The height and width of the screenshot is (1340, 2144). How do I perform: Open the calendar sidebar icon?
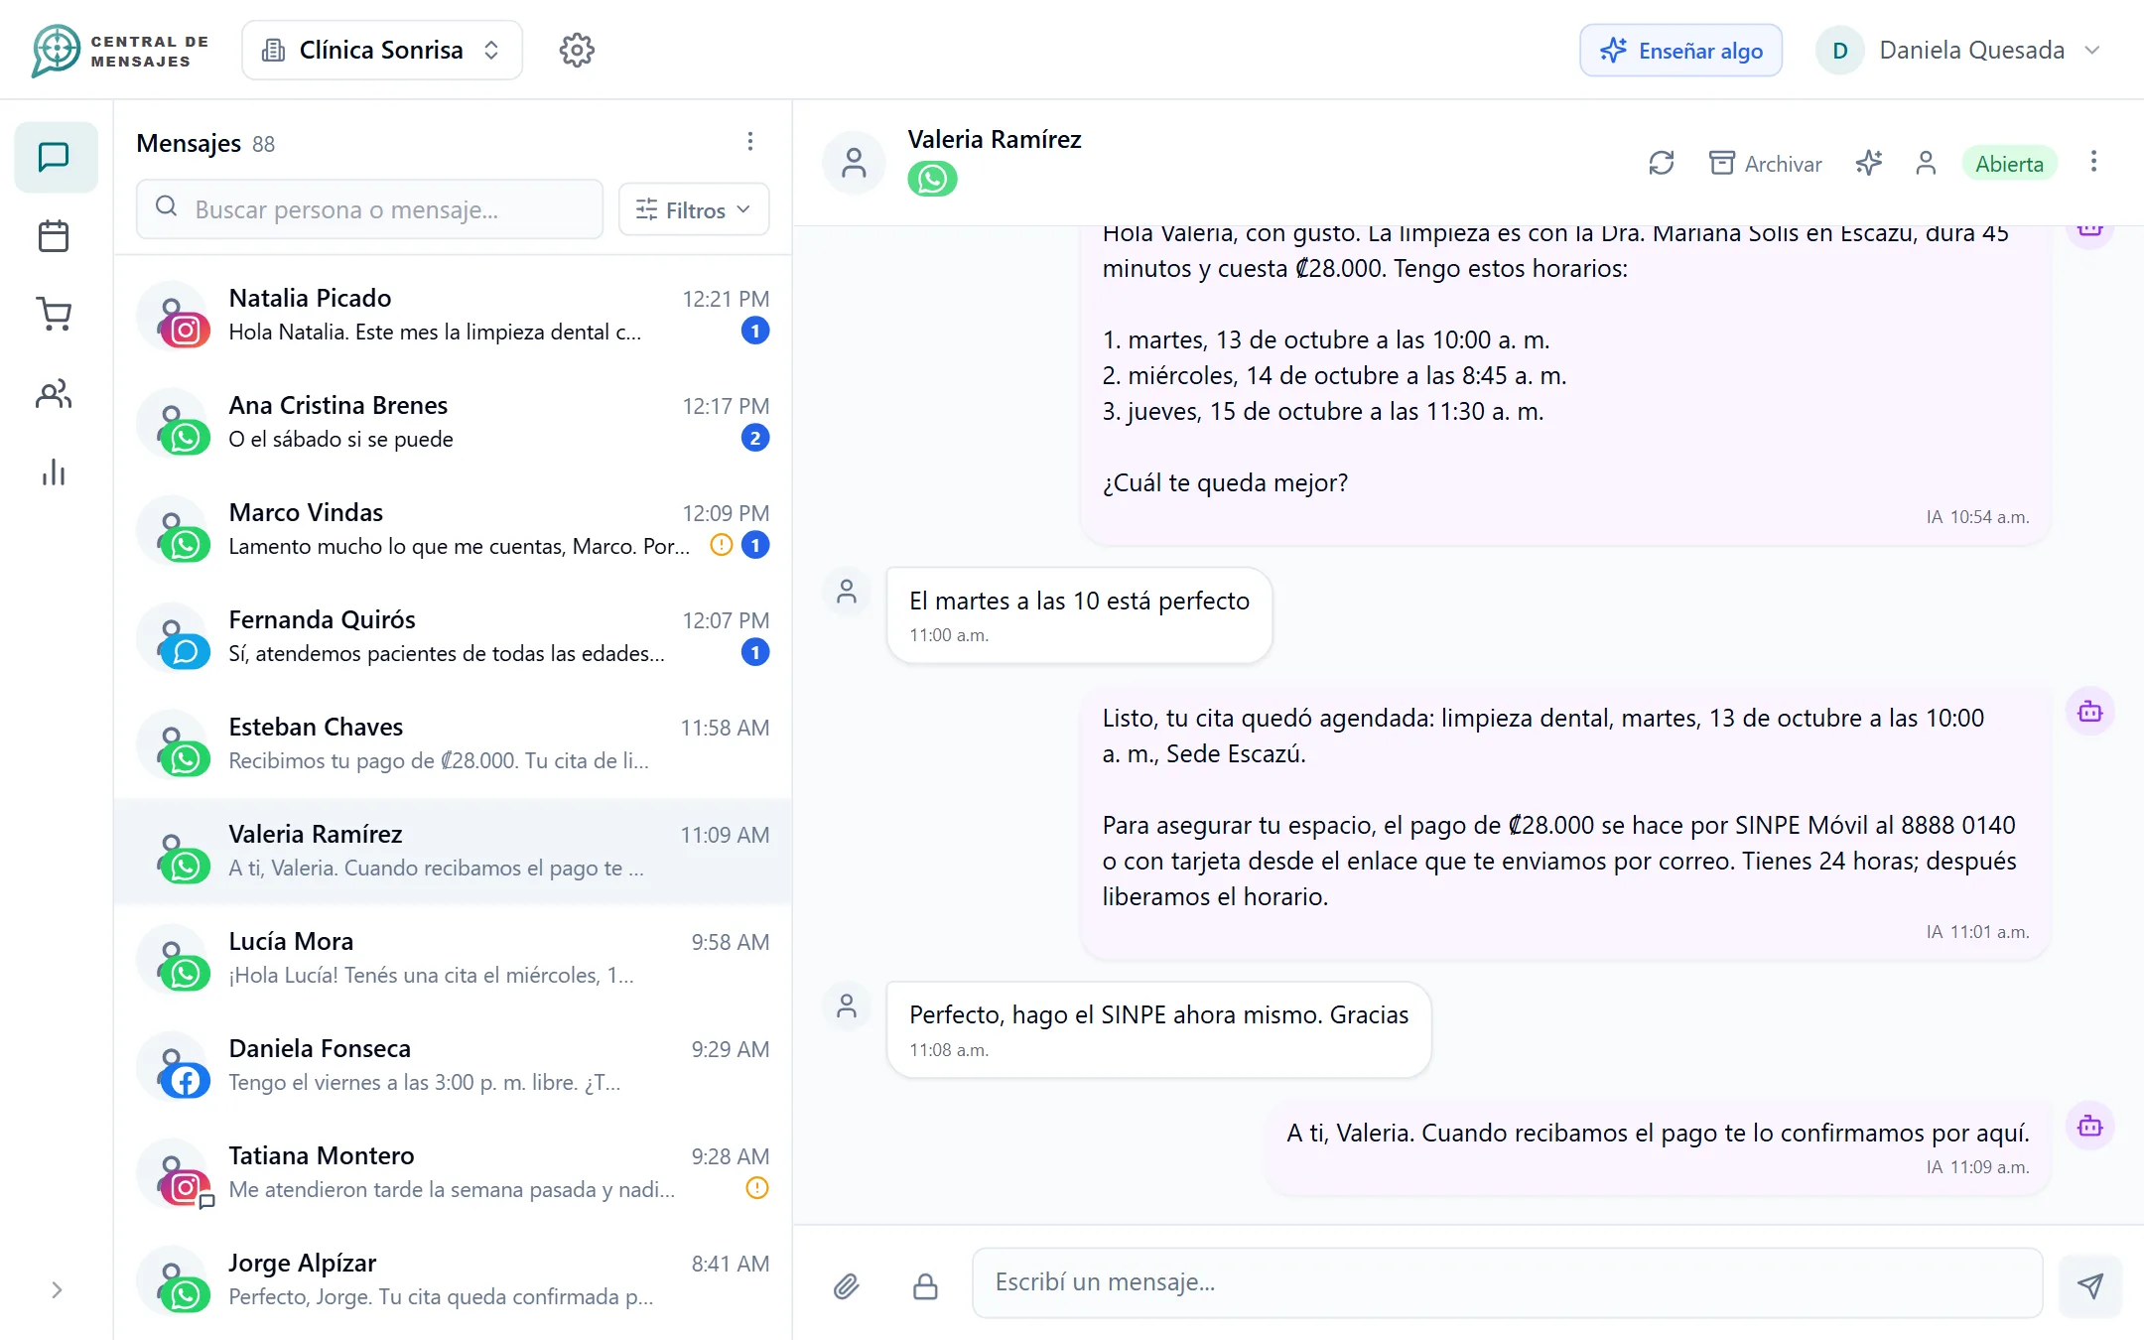click(54, 236)
